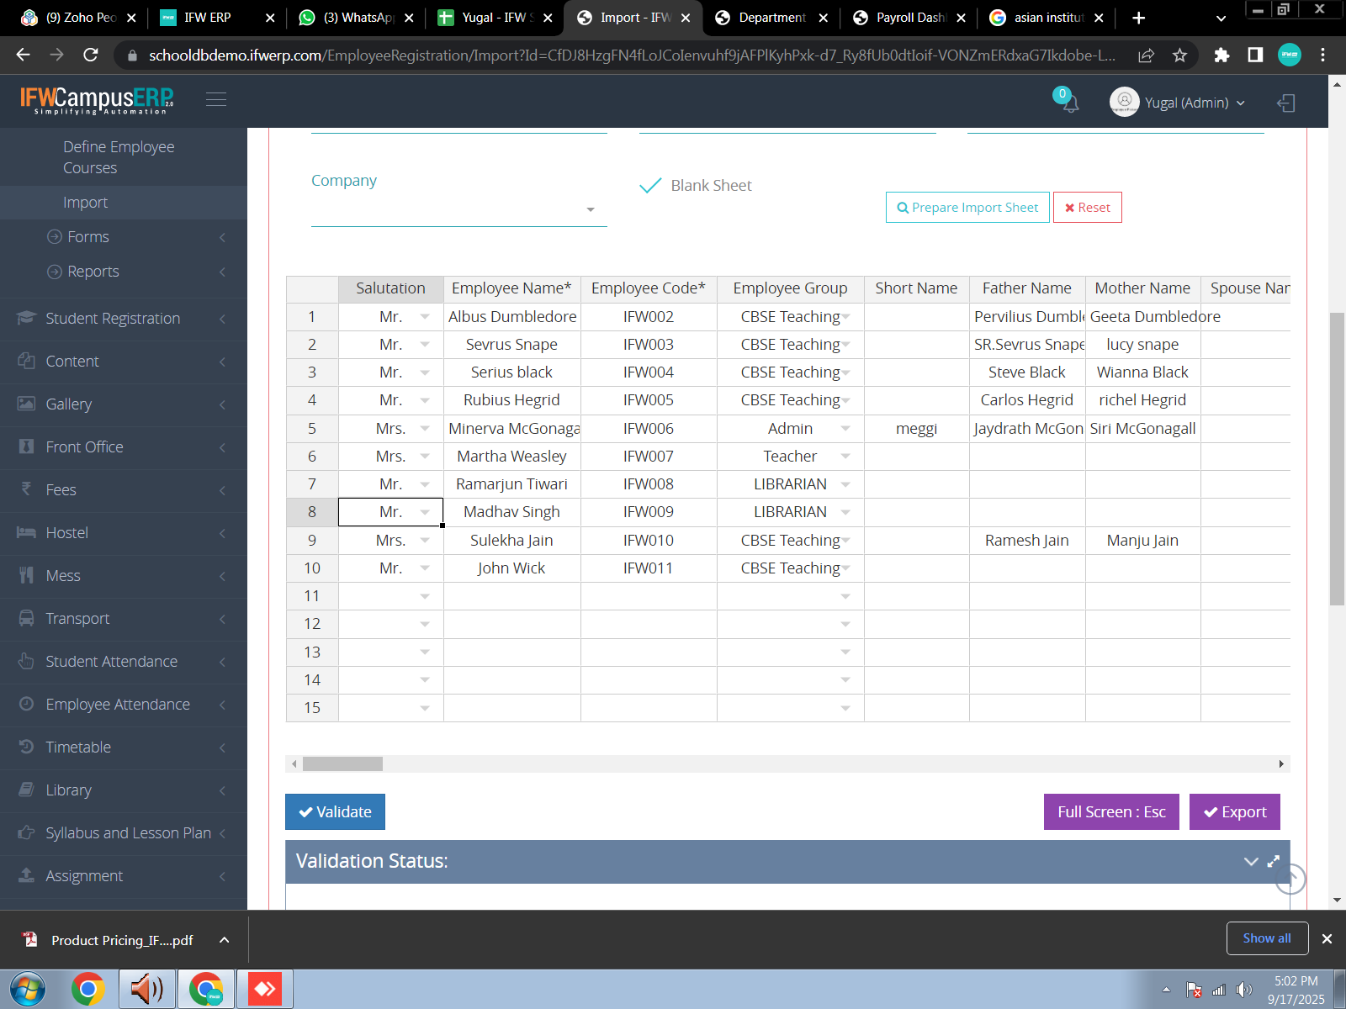
Task: Open the Reports sidebar submenu
Action: 124,272
